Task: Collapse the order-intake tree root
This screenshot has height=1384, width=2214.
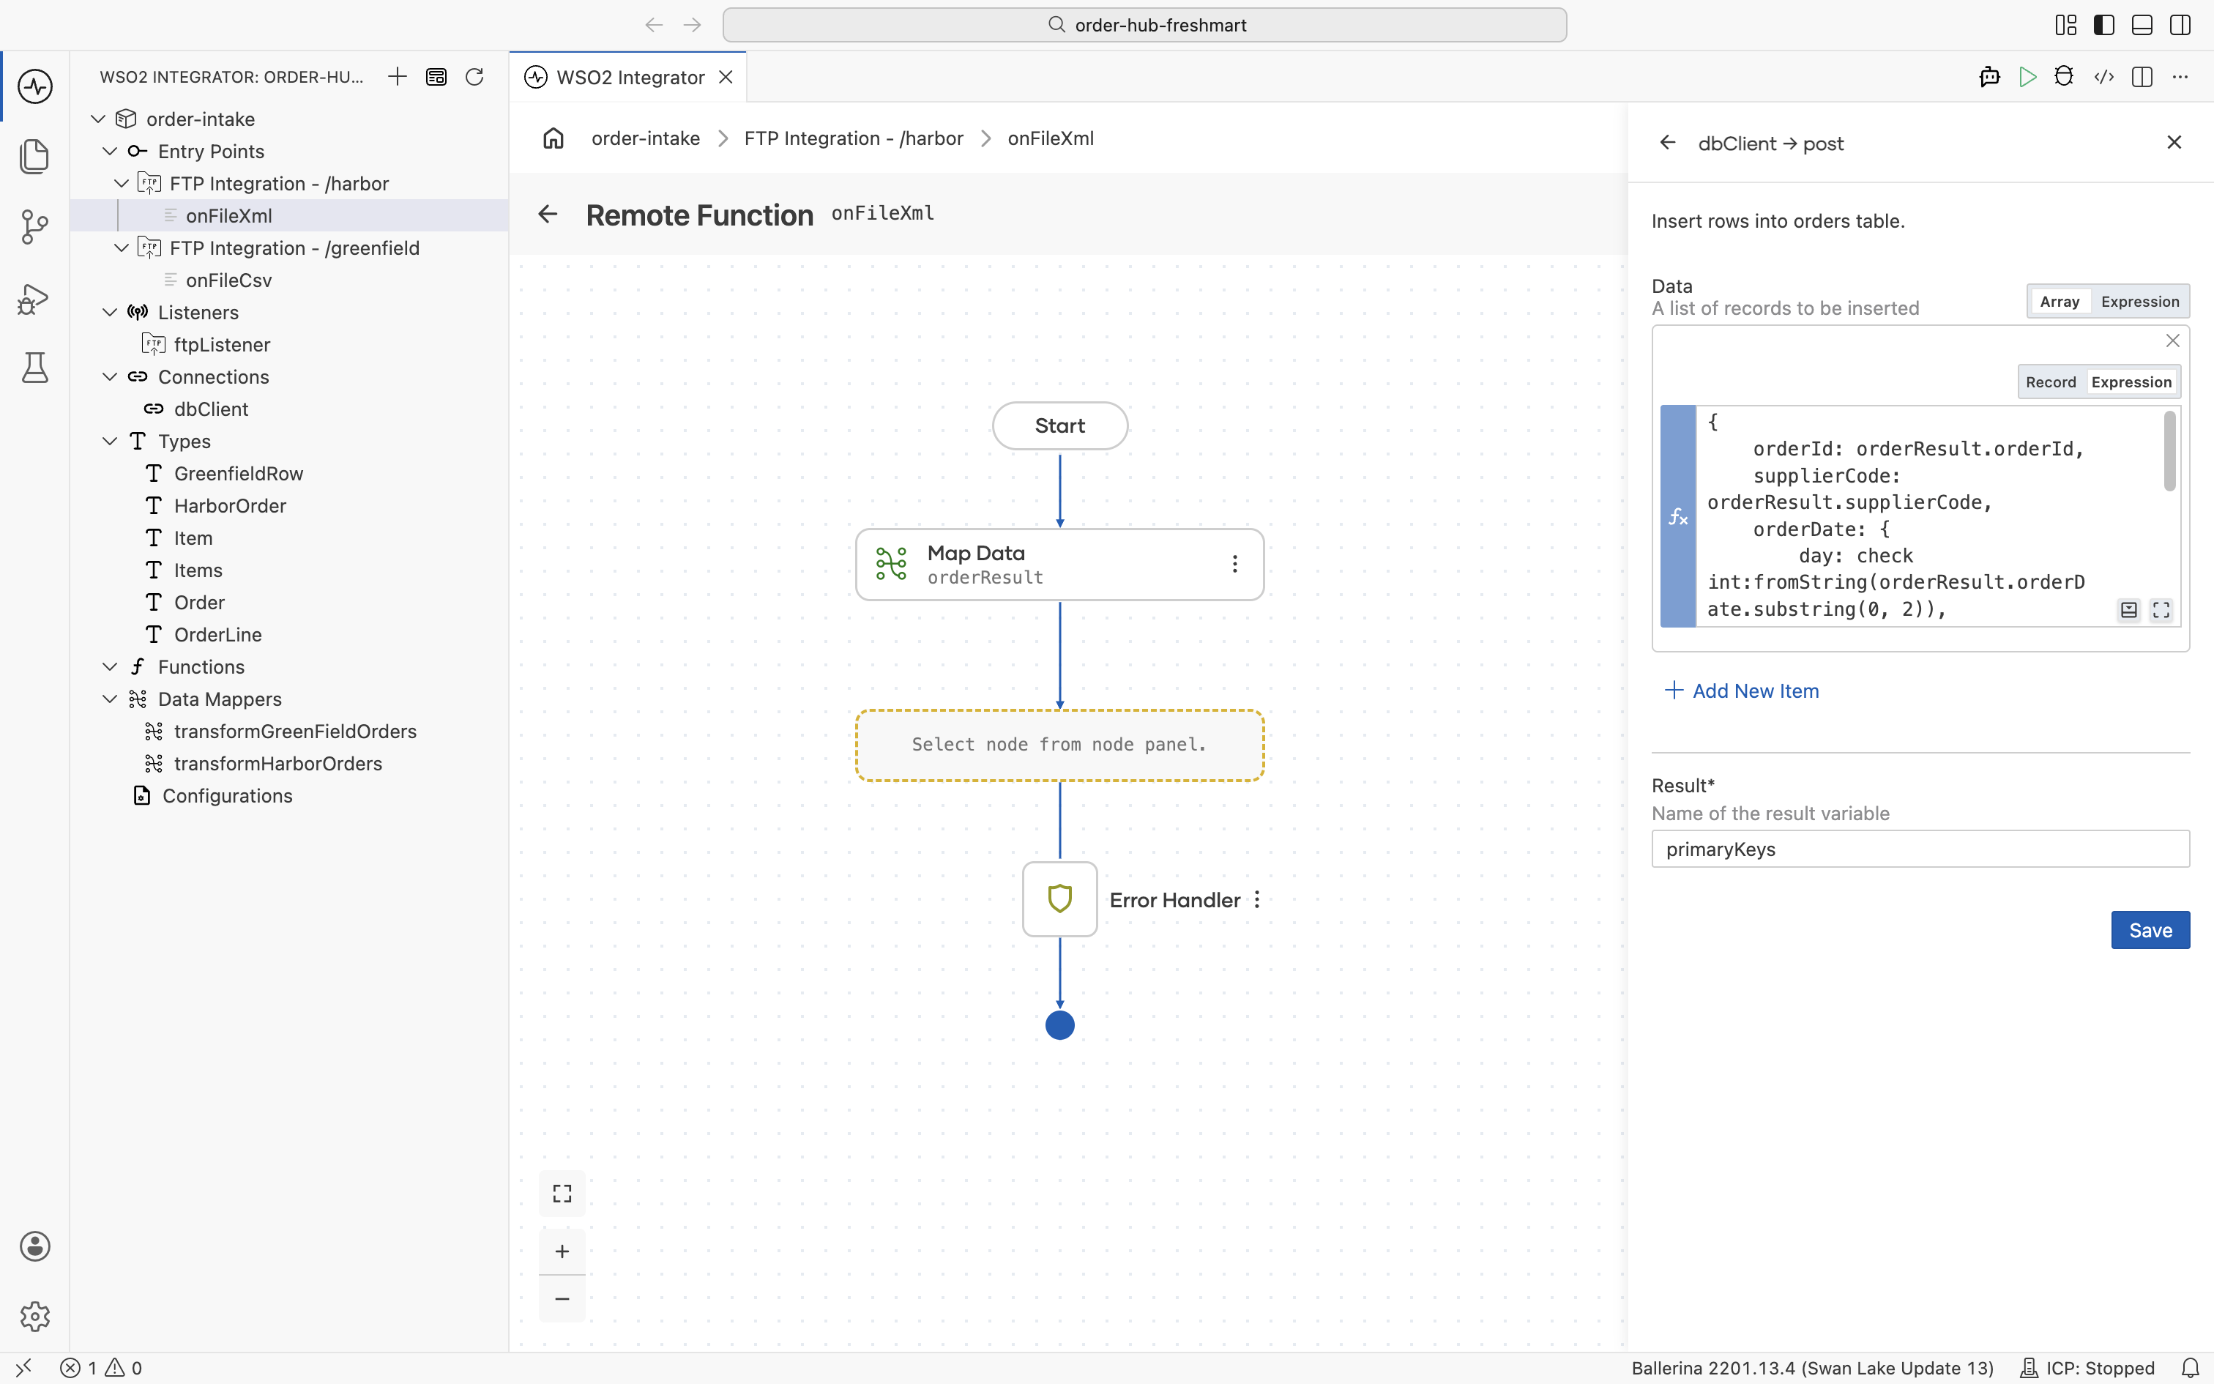Action: coord(98,119)
